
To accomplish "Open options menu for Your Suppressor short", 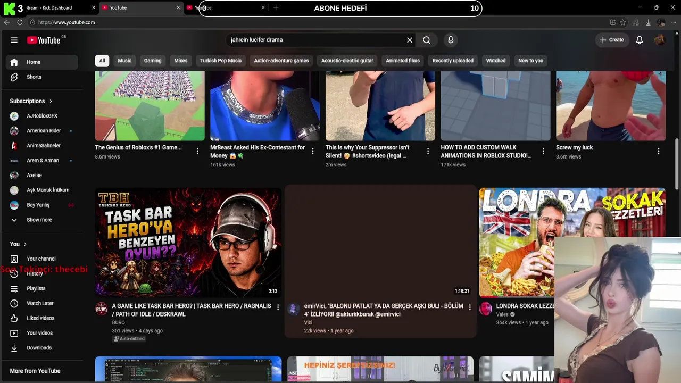I will click(x=428, y=151).
